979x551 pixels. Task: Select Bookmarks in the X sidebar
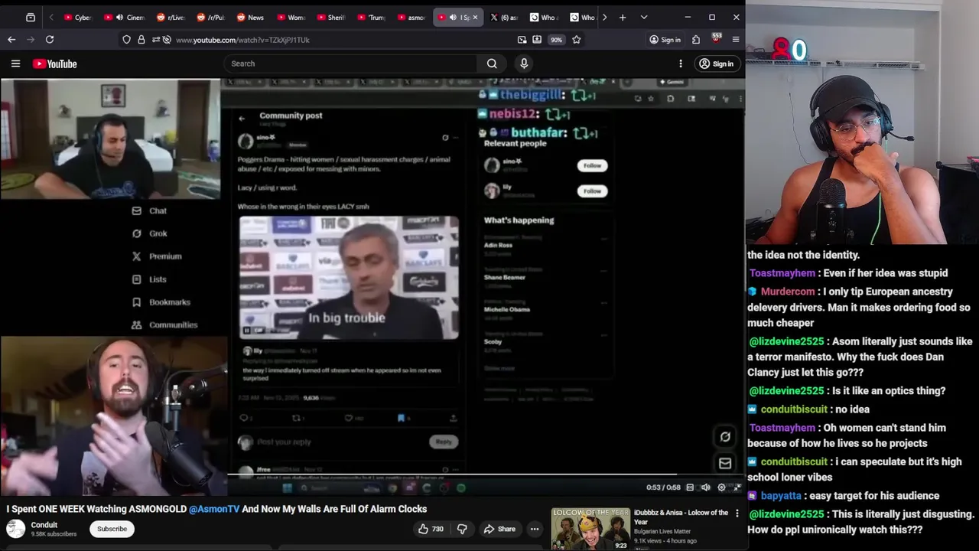pyautogui.click(x=161, y=302)
